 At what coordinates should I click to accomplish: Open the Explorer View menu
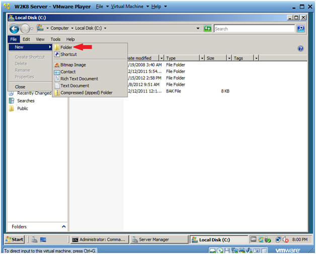[40, 39]
